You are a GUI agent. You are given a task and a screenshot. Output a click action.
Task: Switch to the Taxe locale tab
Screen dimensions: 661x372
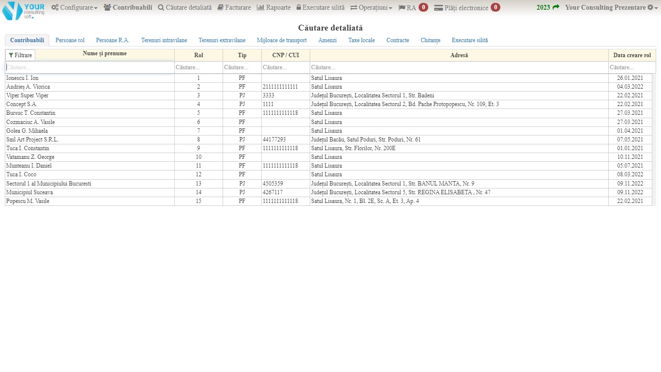tap(361, 40)
